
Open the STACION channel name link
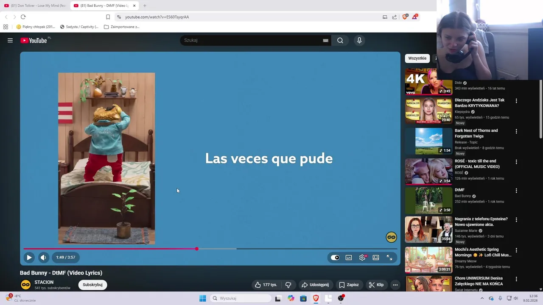pyautogui.click(x=44, y=282)
